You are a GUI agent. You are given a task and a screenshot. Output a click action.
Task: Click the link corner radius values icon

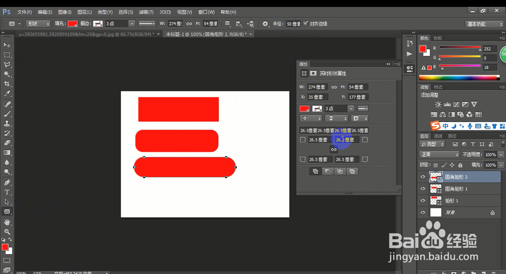coord(334,149)
